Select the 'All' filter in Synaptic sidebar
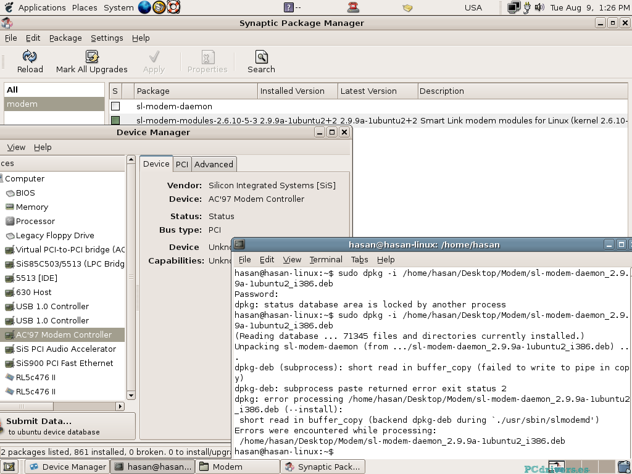The image size is (632, 474). tap(54, 89)
